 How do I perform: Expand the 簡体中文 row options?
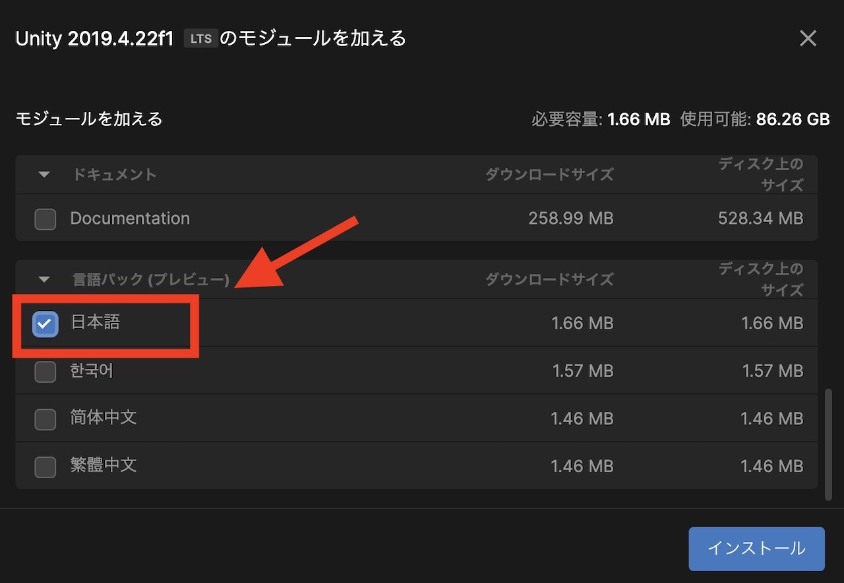pos(103,418)
